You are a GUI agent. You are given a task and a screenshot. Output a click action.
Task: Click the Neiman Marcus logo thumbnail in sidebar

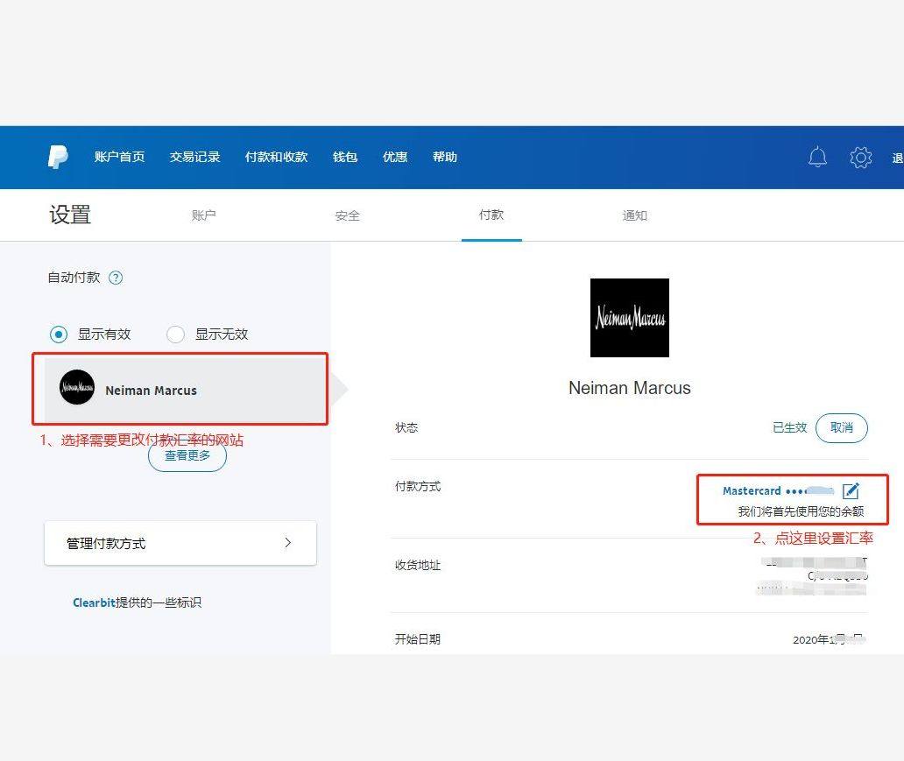tap(76, 388)
